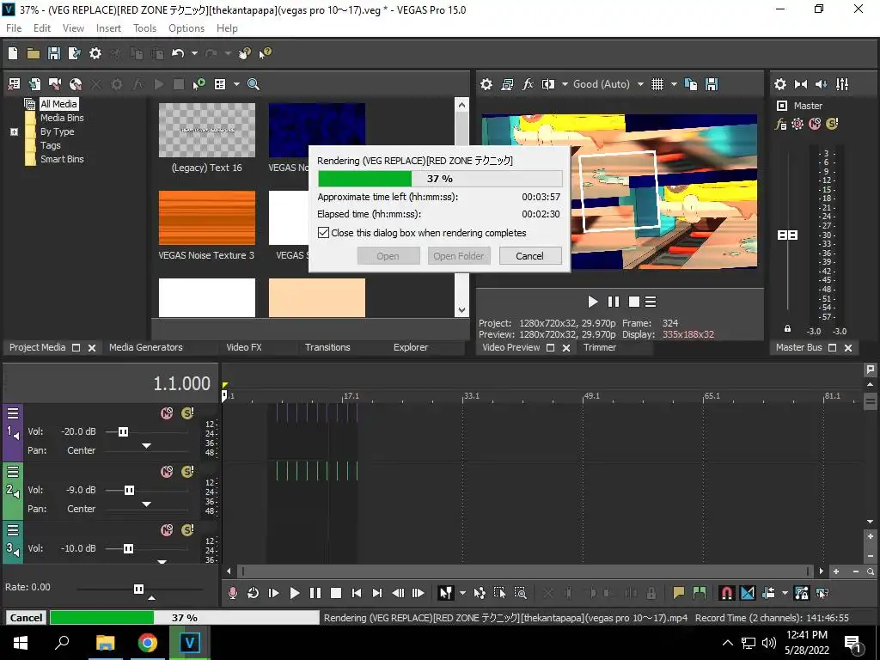
Task: Stop playback in the video preview
Action: pos(634,302)
